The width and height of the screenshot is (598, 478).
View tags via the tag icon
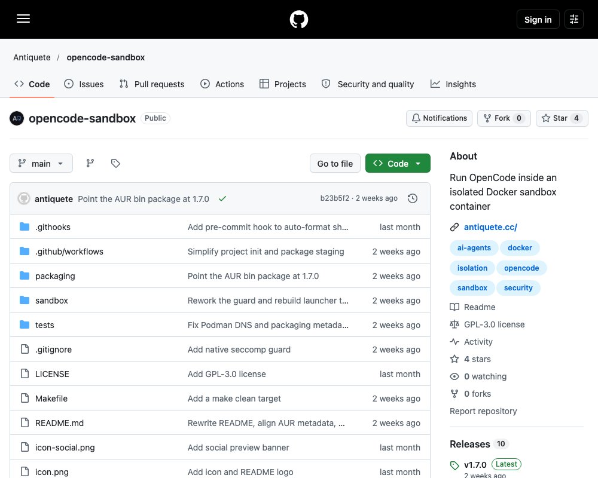115,164
